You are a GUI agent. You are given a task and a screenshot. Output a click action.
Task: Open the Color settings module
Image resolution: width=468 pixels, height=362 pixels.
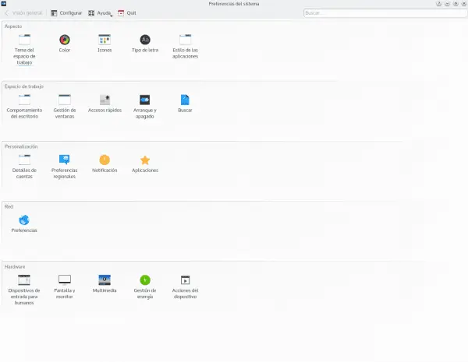tap(65, 44)
